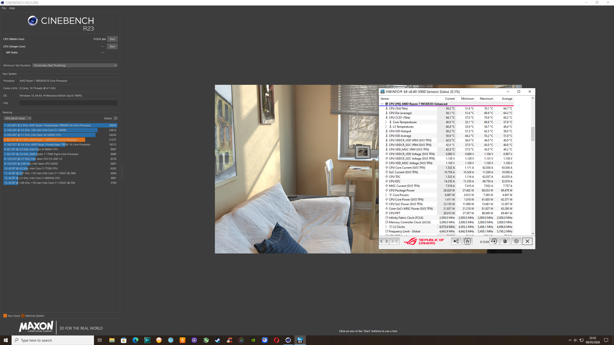
Task: Select Infinity Fabric Clock (FCLK) row
Action: pyautogui.click(x=449, y=218)
